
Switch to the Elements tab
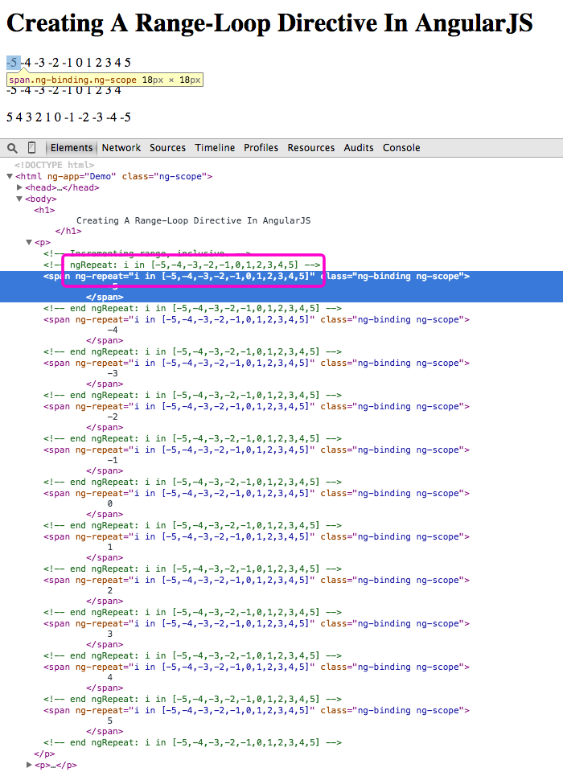coord(72,148)
